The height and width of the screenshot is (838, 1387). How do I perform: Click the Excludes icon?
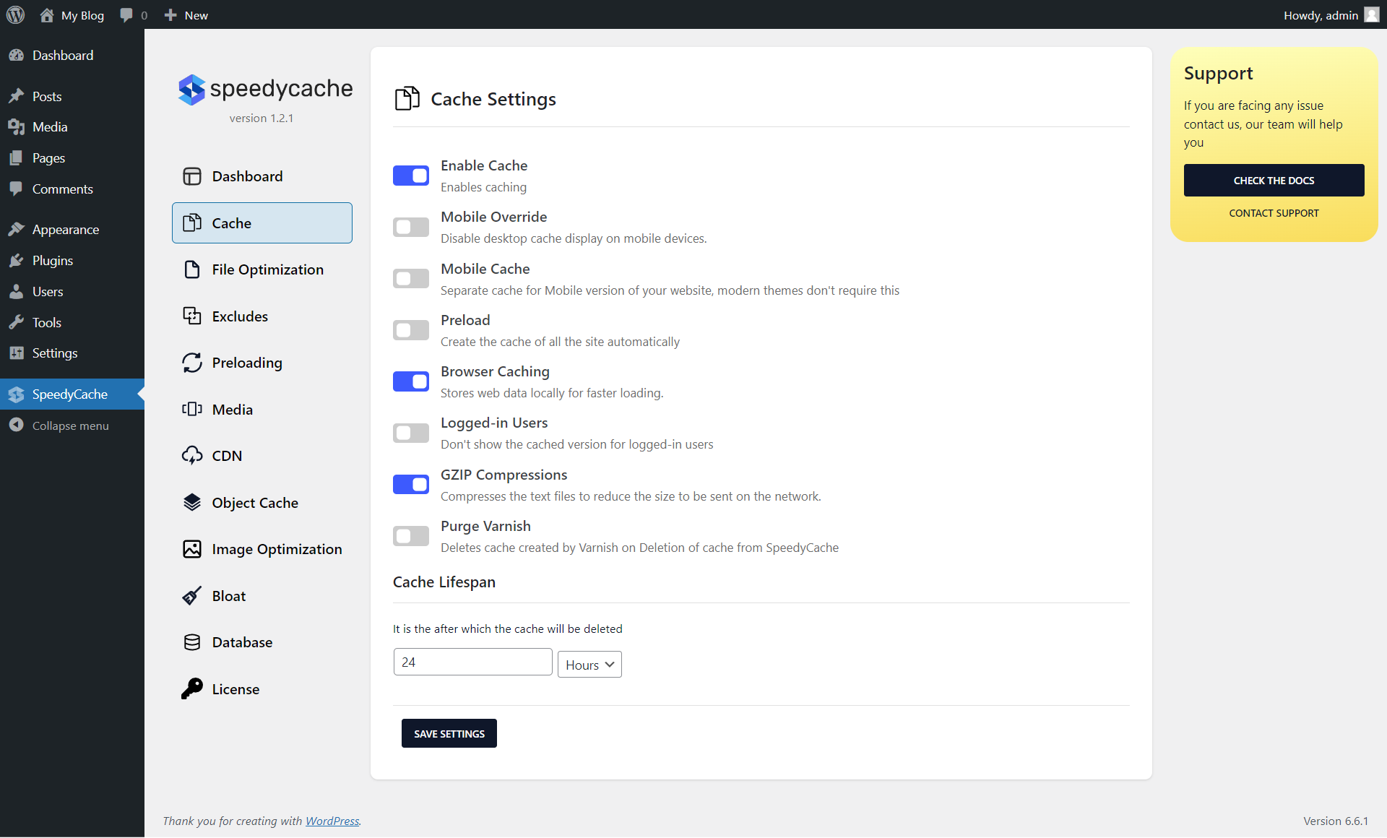point(191,316)
